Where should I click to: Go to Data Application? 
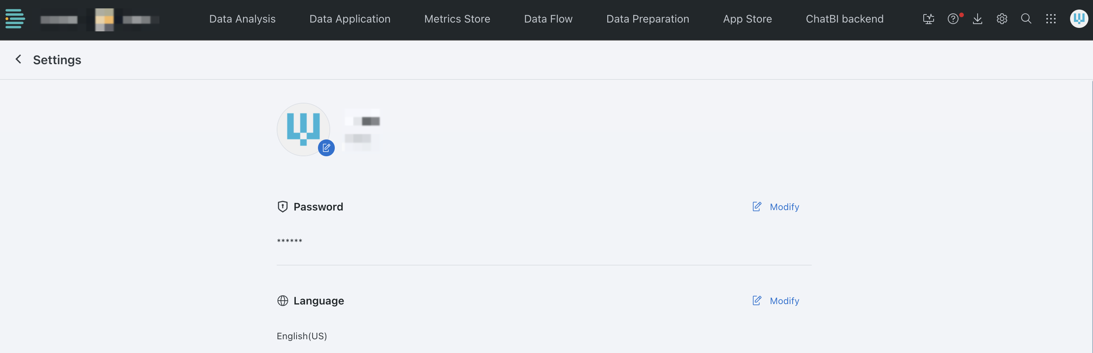tap(350, 19)
